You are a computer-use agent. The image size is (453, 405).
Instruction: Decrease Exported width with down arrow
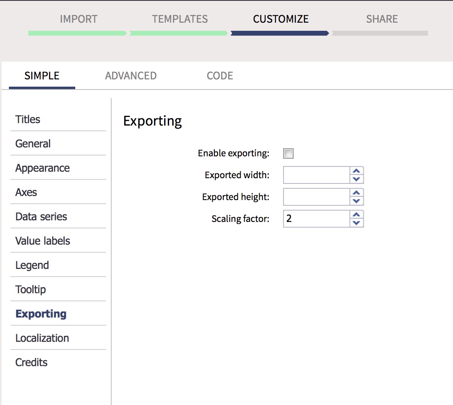click(x=356, y=179)
